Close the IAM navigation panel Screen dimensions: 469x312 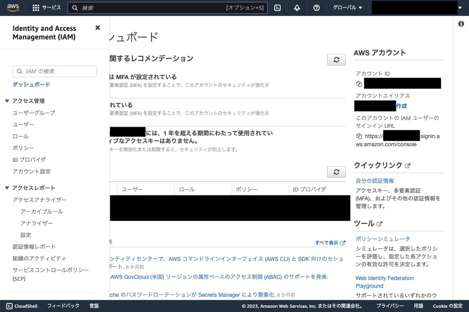[98, 28]
